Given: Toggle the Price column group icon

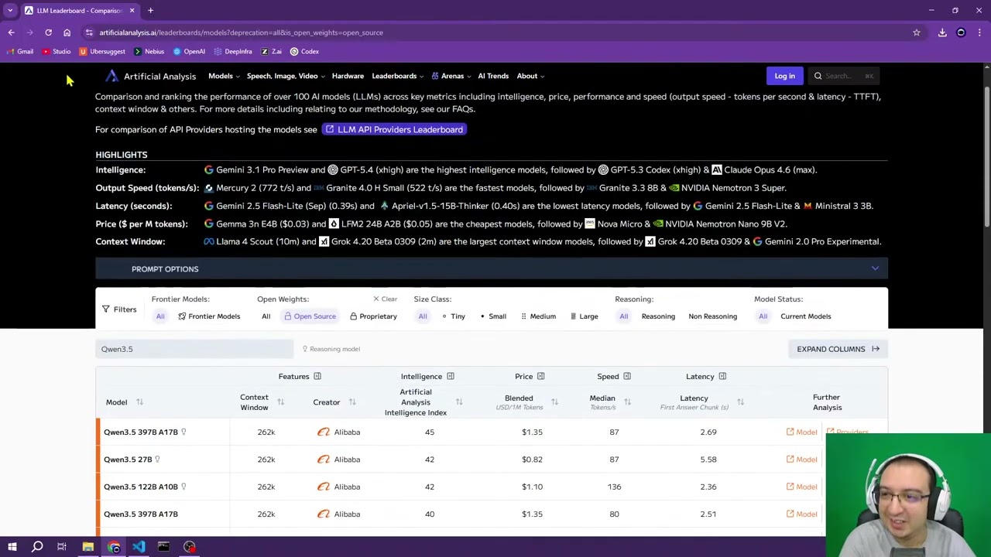Looking at the screenshot, I should pyautogui.click(x=540, y=377).
